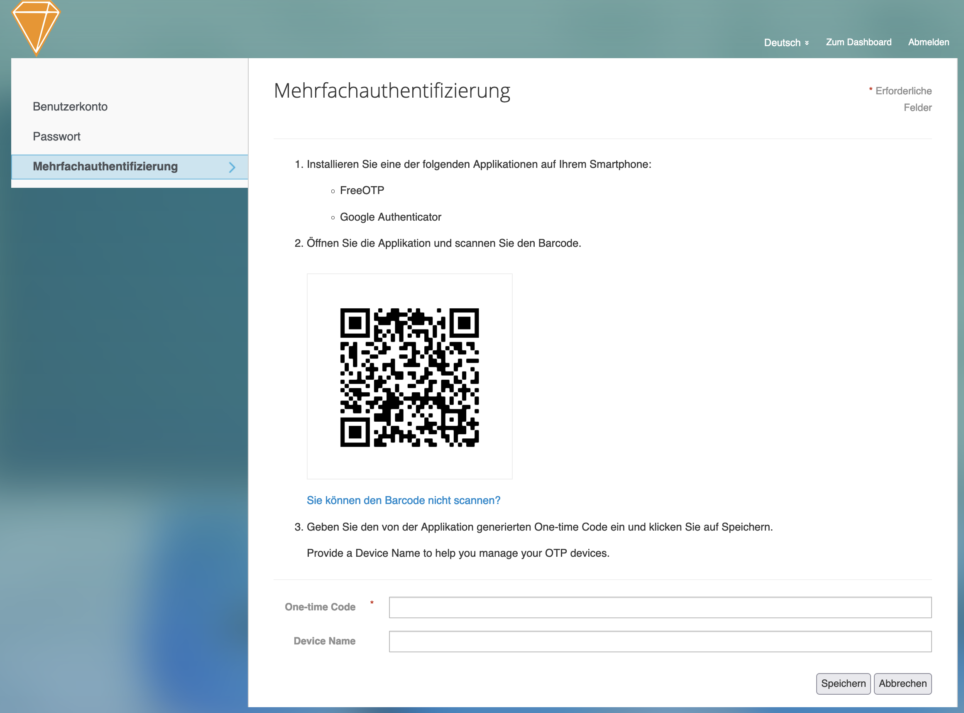
Task: Open Benutzerkonto in the sidebar
Action: 70,107
